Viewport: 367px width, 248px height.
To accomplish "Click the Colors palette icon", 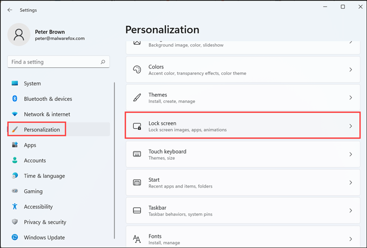I will 137,70.
